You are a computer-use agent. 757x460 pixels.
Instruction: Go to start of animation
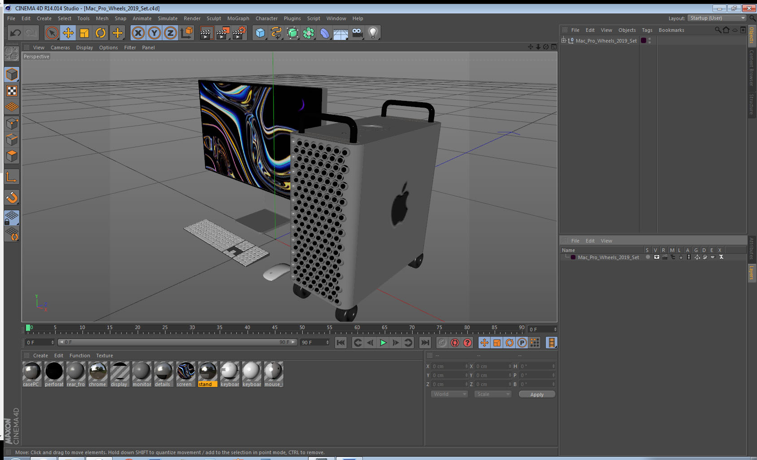point(341,343)
